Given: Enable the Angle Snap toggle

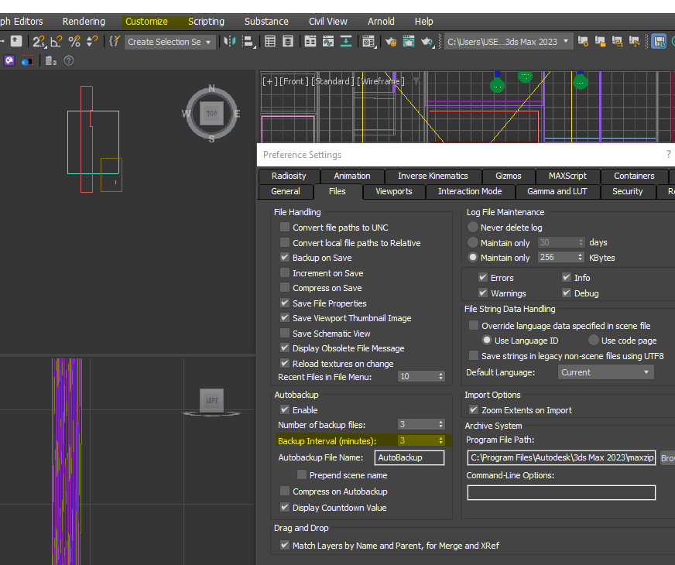Looking at the screenshot, I should click(x=57, y=42).
